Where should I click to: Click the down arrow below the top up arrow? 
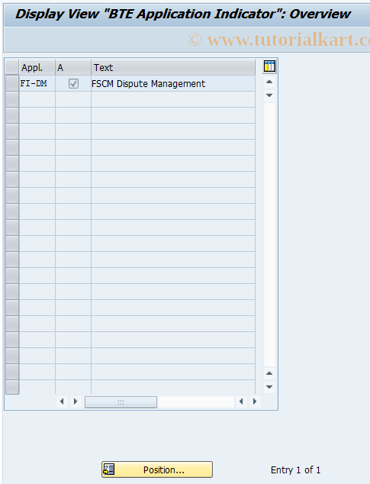point(269,95)
